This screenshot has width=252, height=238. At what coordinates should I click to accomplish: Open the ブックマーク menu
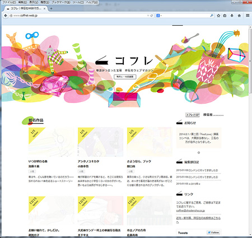[x=61, y=2]
